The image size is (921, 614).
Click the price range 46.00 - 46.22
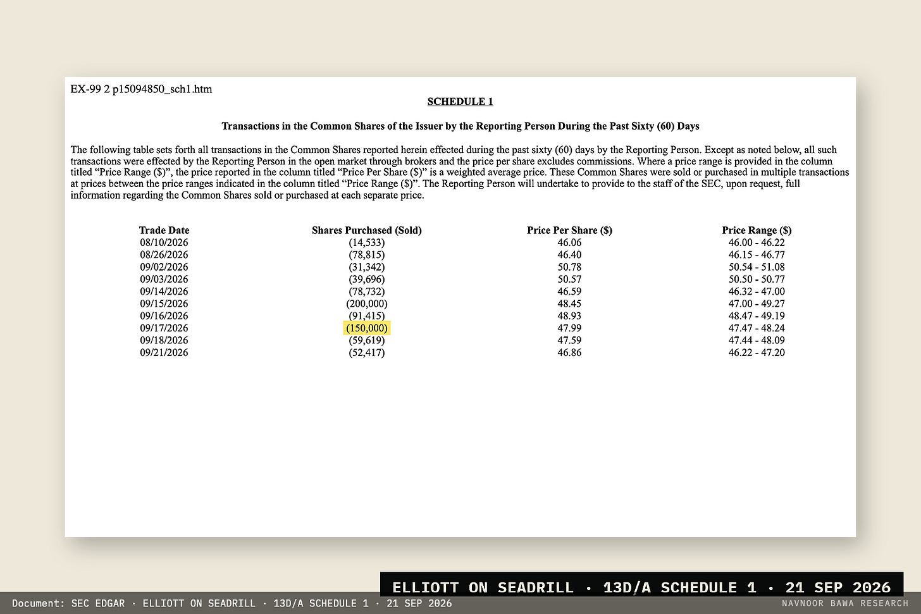click(757, 243)
